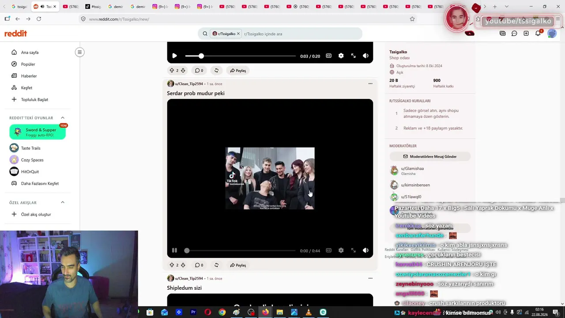Open a new browser tab
The image size is (565, 318).
495,7
